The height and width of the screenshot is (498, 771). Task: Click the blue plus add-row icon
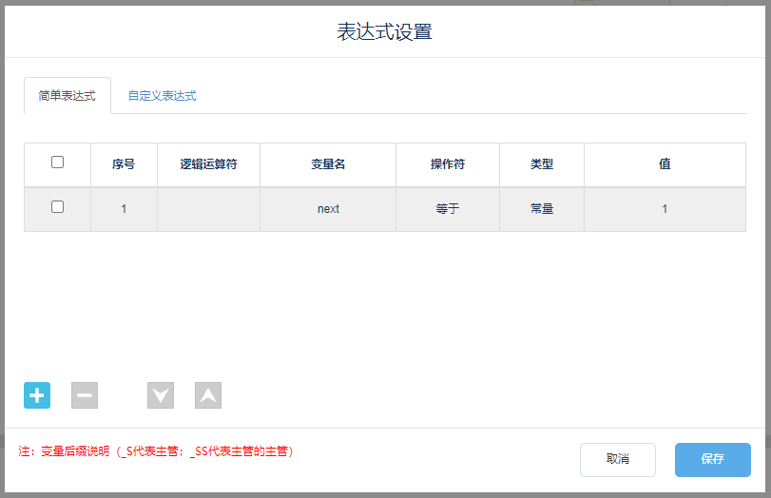coord(37,395)
